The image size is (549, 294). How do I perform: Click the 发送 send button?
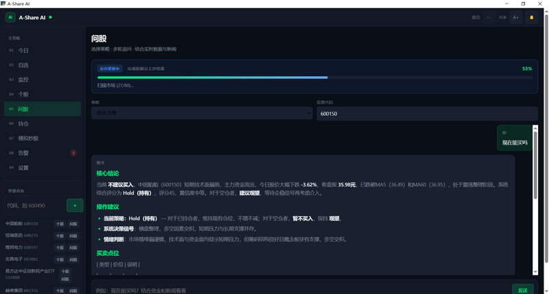[523, 290]
